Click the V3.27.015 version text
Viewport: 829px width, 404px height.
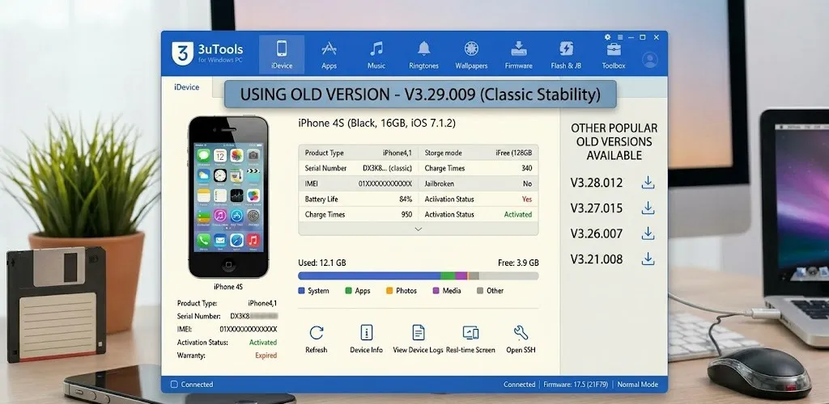click(x=597, y=208)
